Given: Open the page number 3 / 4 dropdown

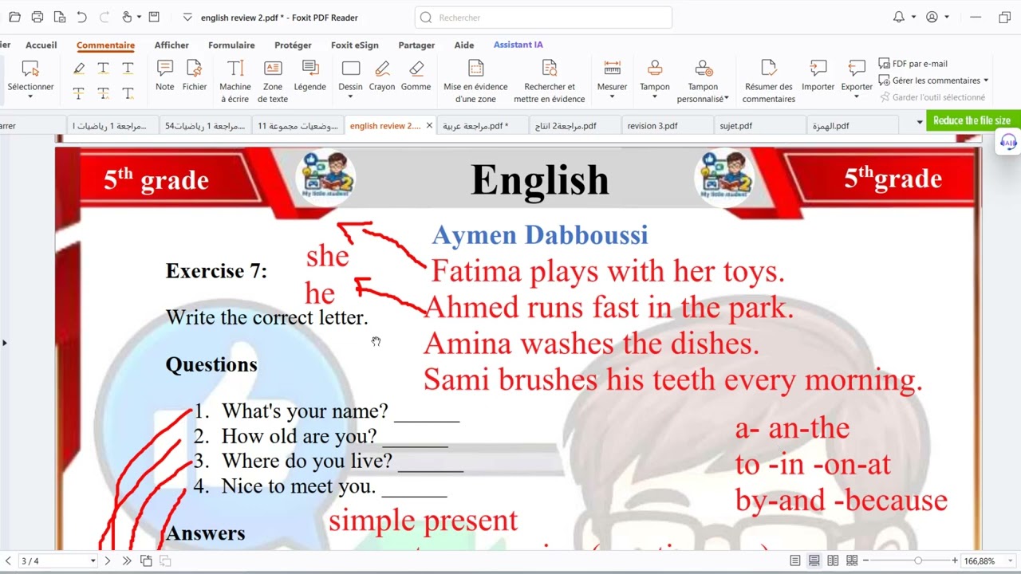Looking at the screenshot, I should [93, 561].
